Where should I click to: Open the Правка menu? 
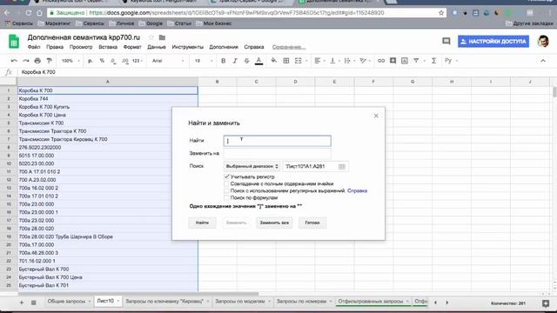coord(55,47)
